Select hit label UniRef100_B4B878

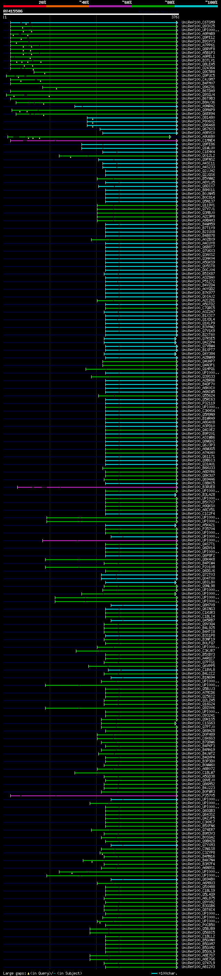[x=198, y=236]
